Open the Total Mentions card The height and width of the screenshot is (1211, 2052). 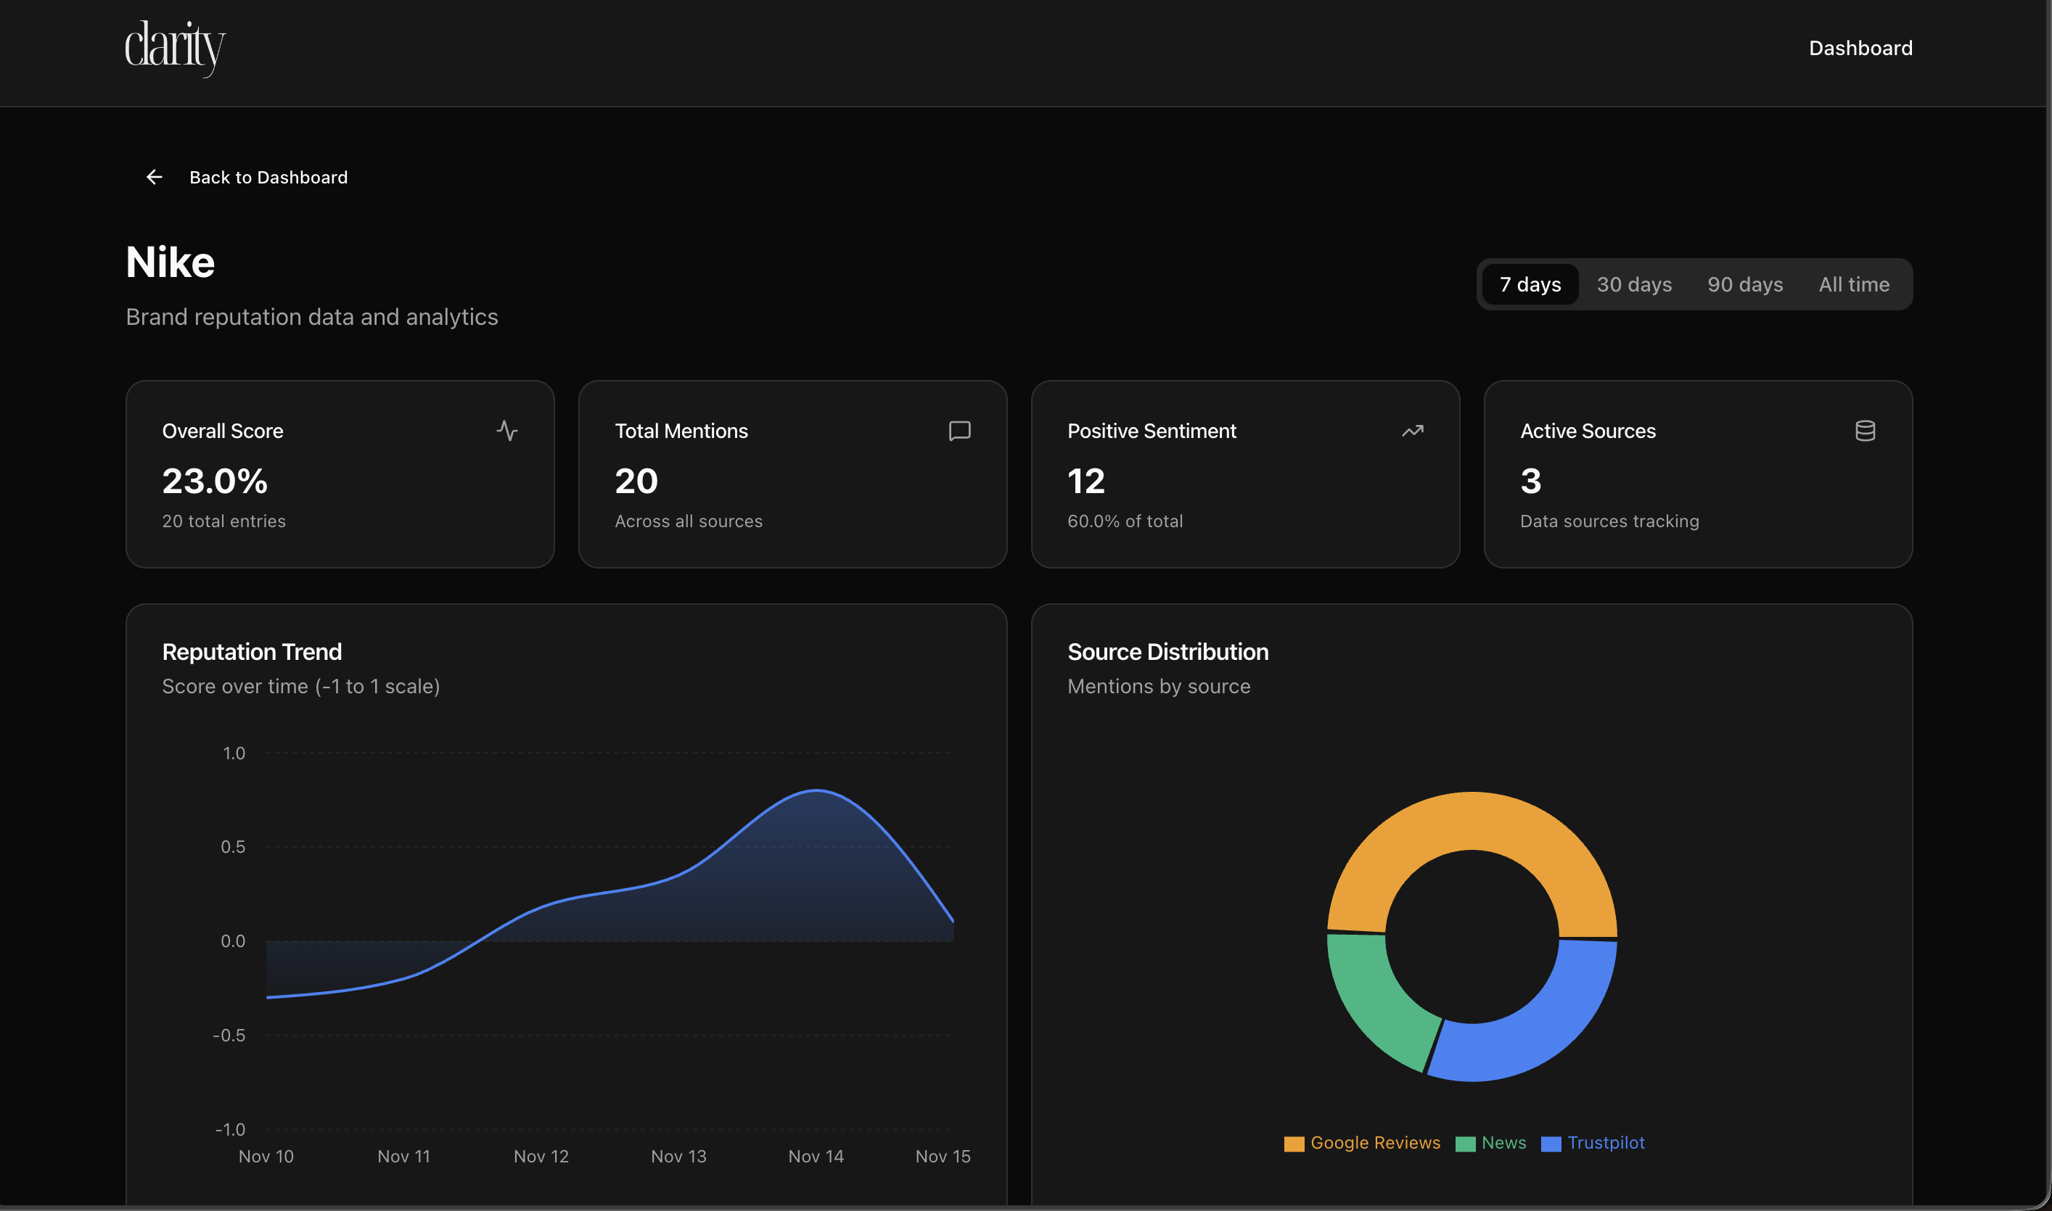(x=792, y=474)
